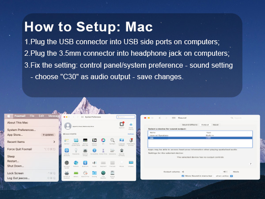Click Show All grid button in System Preferences
Viewport: 265px width, 199px height.
(82, 117)
